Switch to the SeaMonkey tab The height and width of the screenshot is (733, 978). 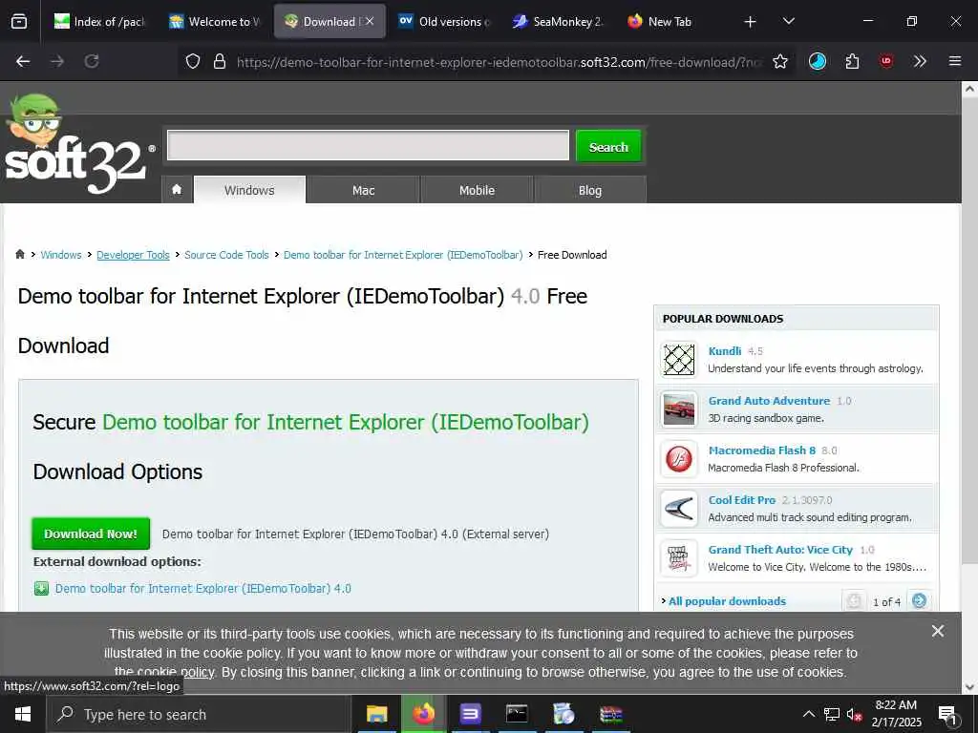pos(558,22)
